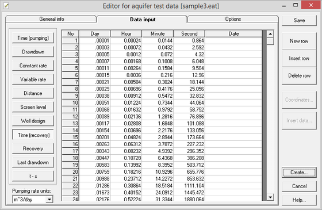
Task: Select the Time (recovery) button
Action: tap(33, 135)
